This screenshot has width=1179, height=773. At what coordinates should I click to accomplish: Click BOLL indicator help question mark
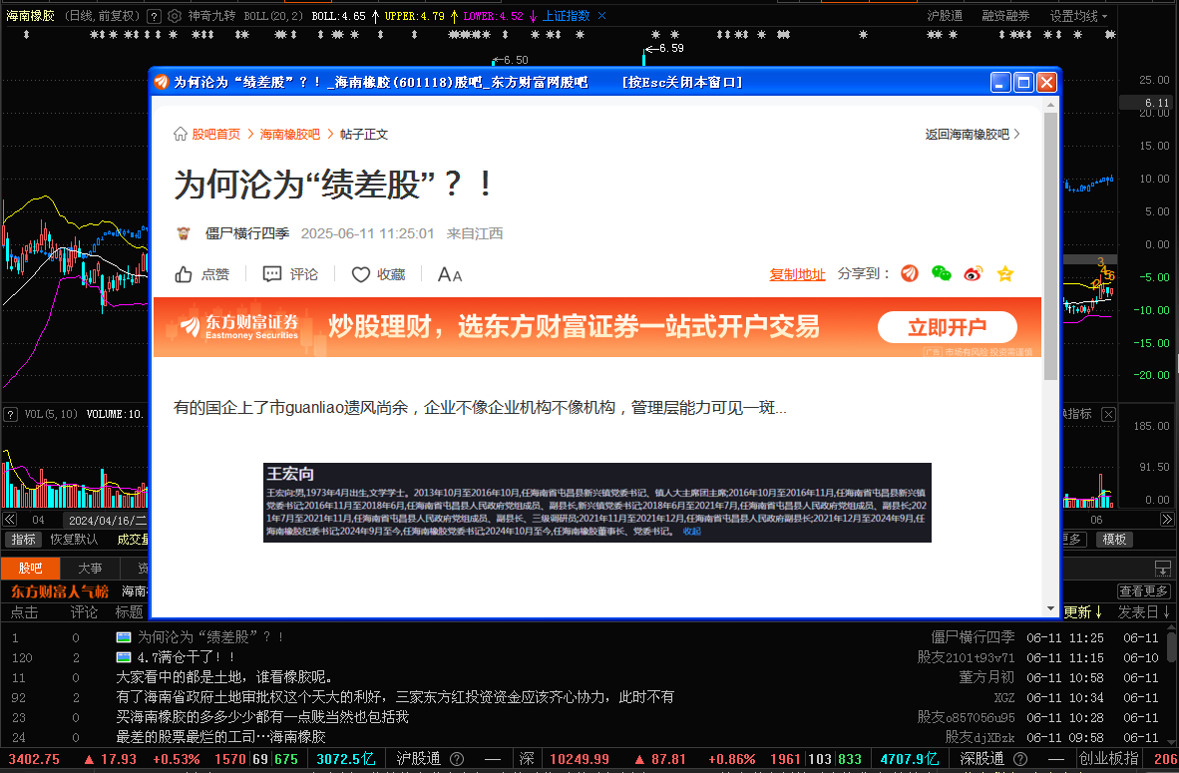(x=154, y=16)
